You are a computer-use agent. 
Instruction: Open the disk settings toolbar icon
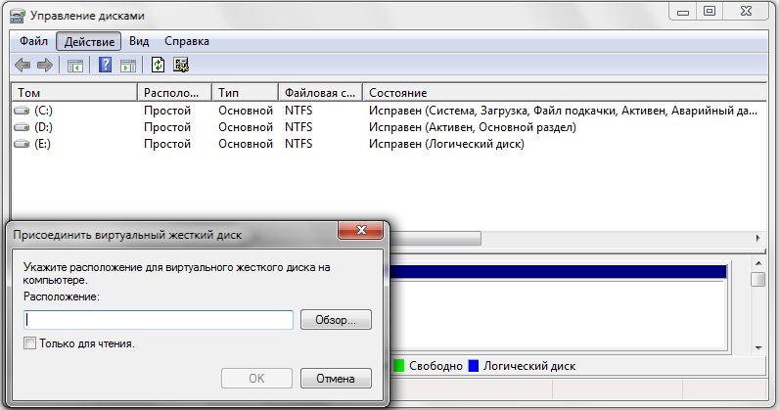[181, 66]
